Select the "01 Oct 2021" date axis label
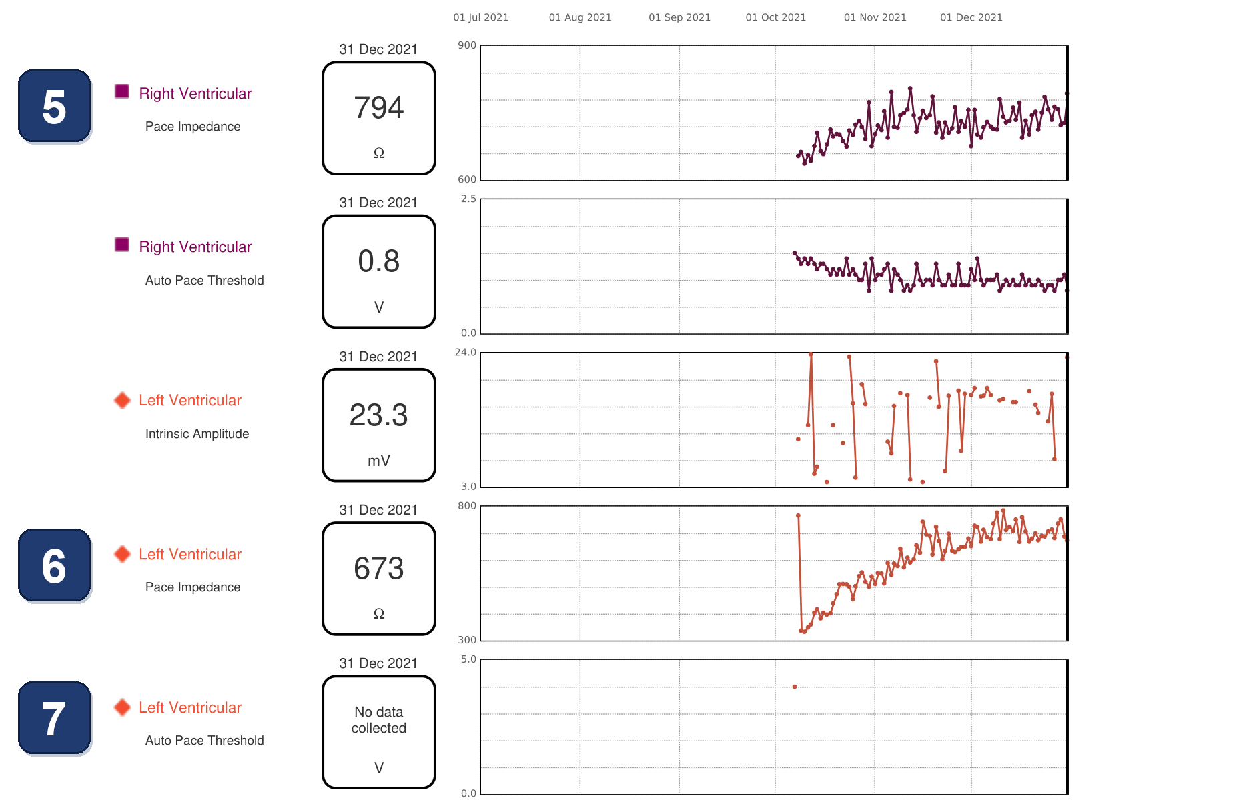 point(776,17)
